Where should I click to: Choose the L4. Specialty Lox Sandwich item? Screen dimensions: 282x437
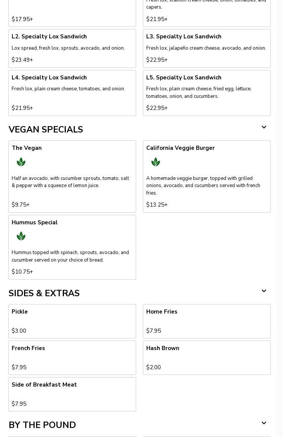pos(72,93)
